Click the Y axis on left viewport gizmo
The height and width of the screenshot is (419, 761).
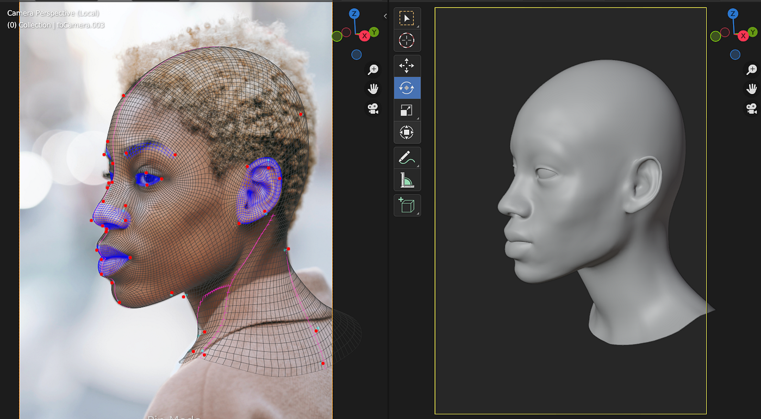pyautogui.click(x=374, y=32)
